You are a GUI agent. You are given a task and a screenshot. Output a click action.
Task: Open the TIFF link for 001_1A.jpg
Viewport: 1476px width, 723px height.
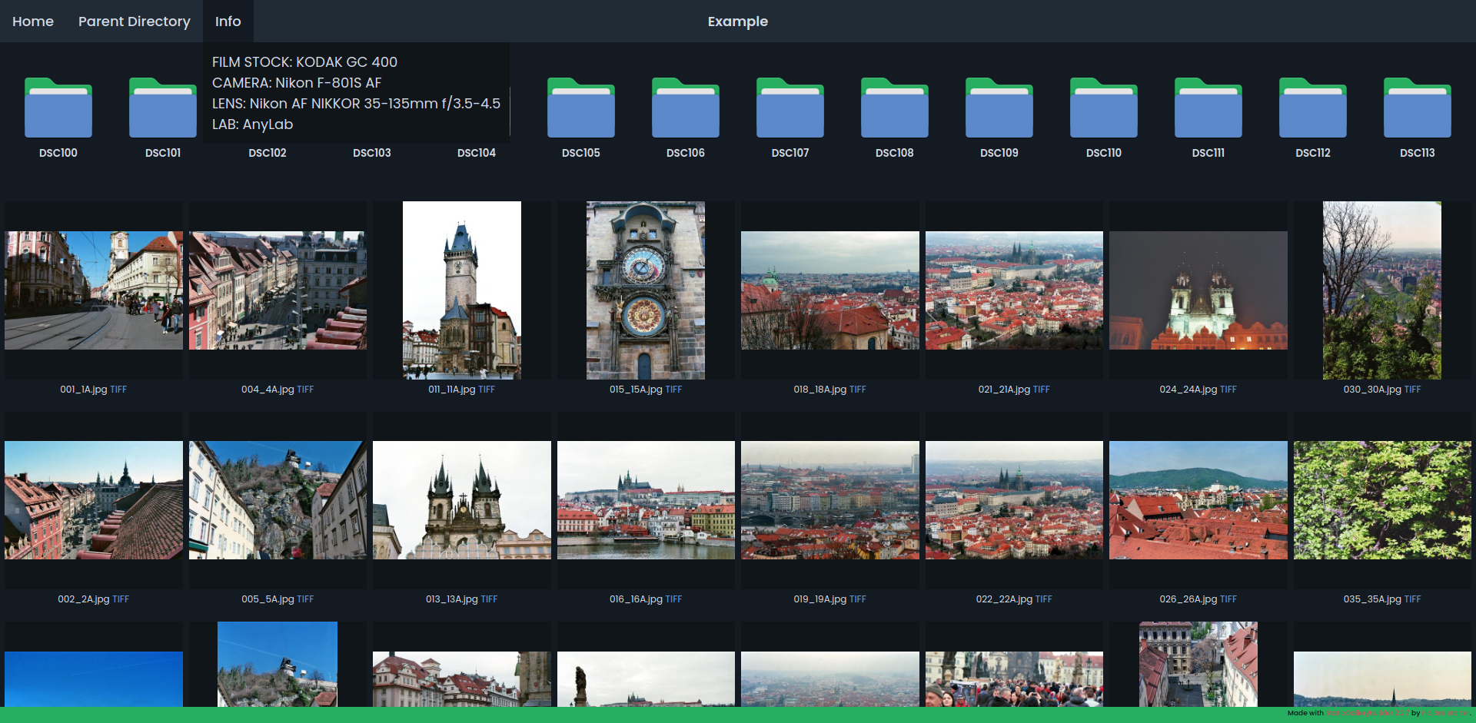coord(118,390)
